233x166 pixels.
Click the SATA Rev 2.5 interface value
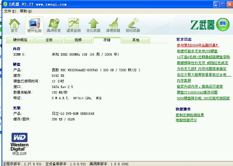tap(63, 87)
